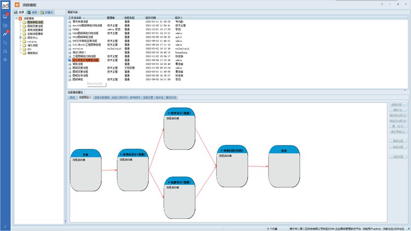Collapse the 流程模板 root tree node

[17, 18]
